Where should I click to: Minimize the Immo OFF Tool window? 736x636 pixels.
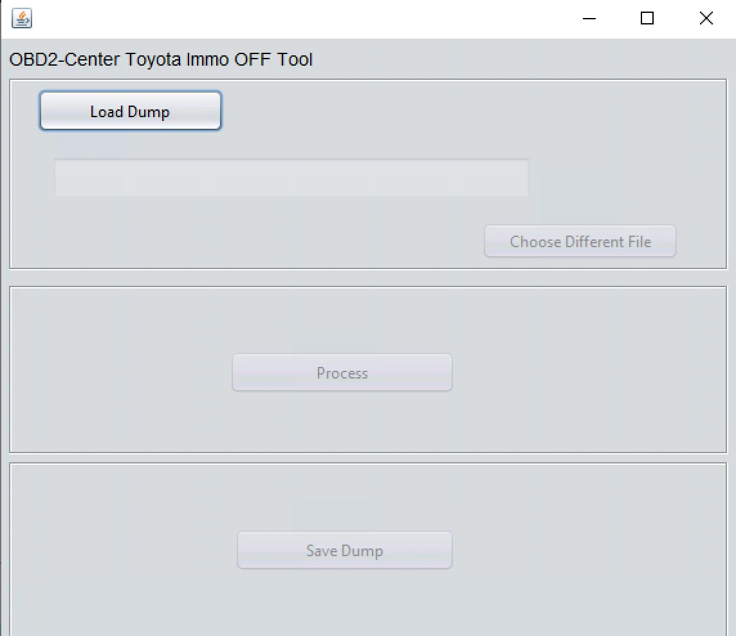click(589, 19)
